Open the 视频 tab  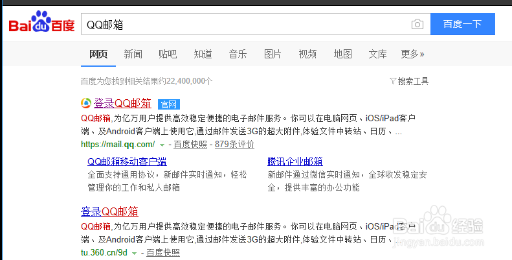coord(307,54)
